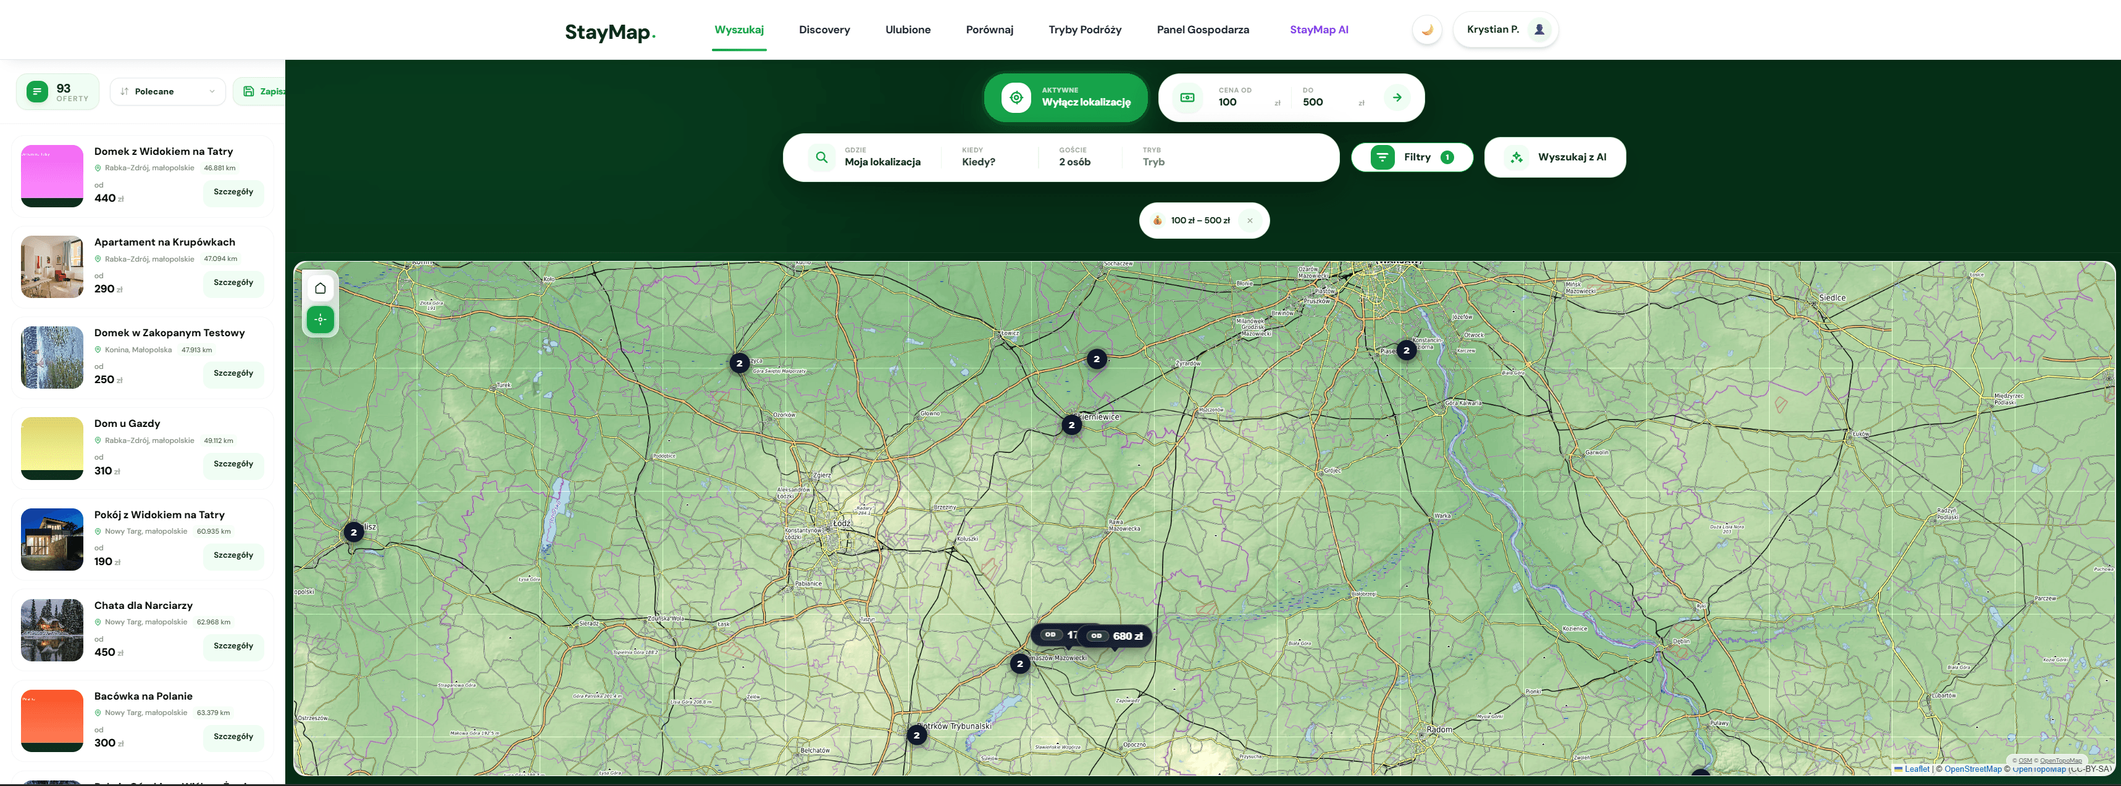Open Panel Gospodarza tab
The image size is (2121, 786).
tap(1202, 30)
